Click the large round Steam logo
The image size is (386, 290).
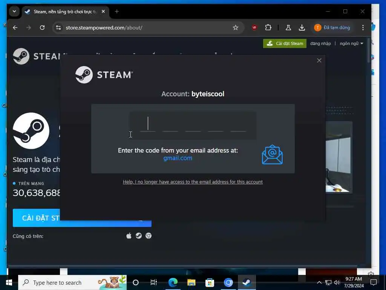31,131
